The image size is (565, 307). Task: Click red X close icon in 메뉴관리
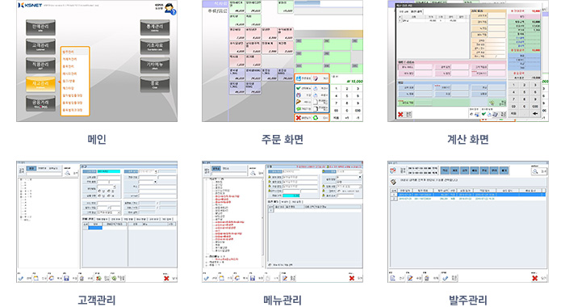pos(352,278)
